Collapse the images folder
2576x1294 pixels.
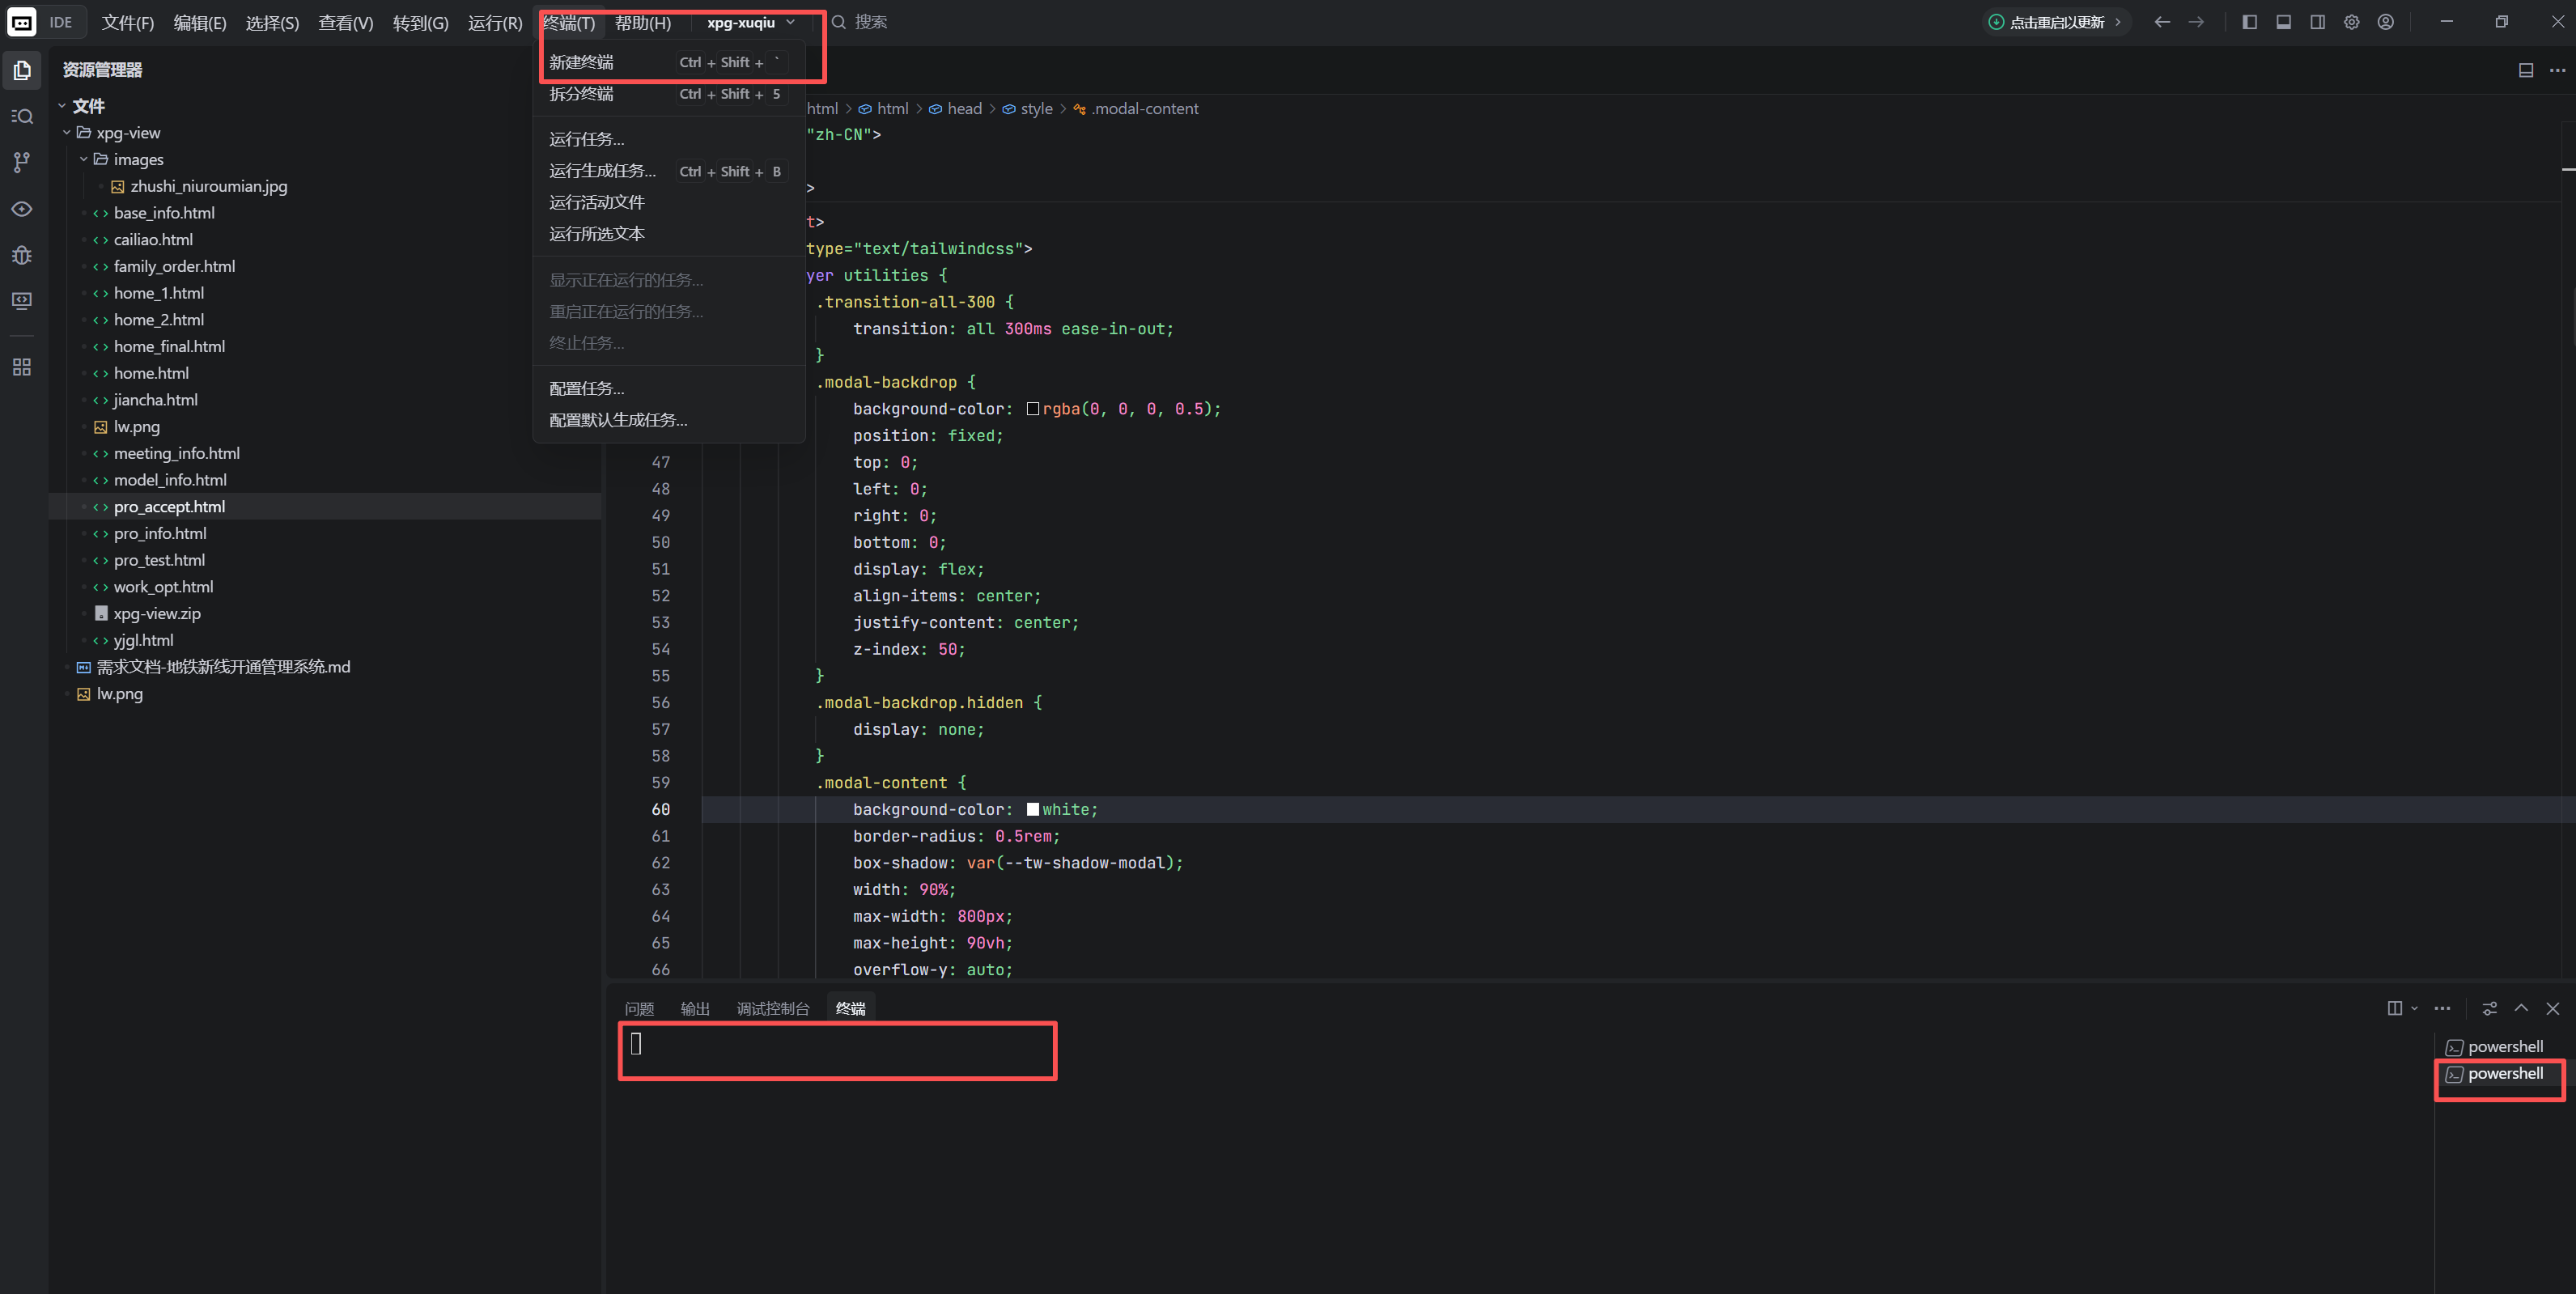[84, 159]
